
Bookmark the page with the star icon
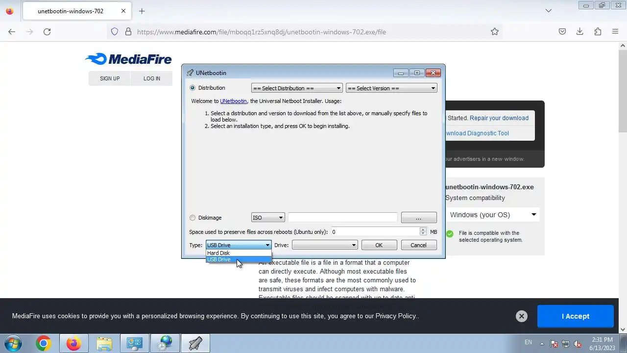pyautogui.click(x=495, y=32)
